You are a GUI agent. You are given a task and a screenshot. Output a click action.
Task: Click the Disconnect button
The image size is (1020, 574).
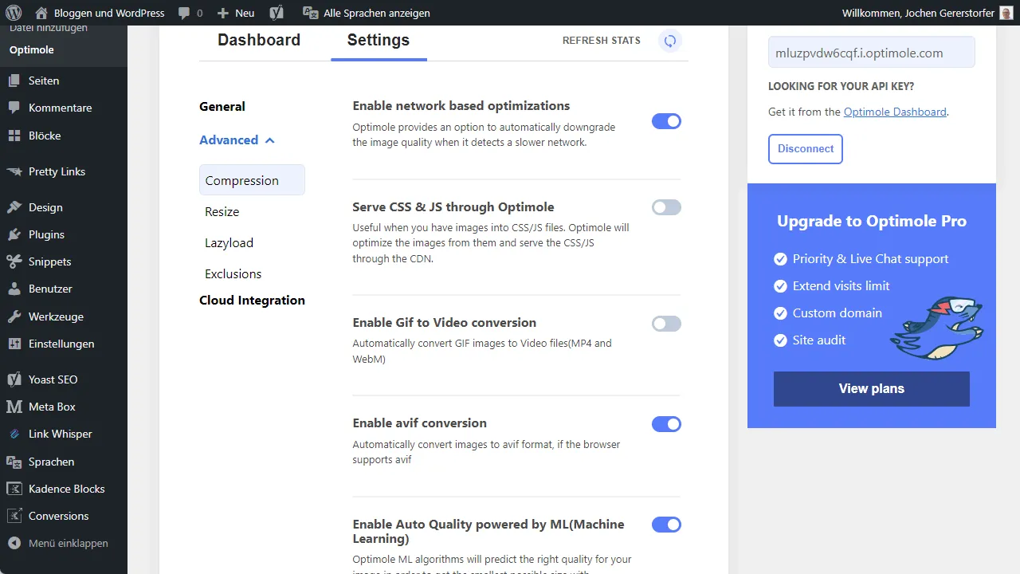pyautogui.click(x=806, y=149)
